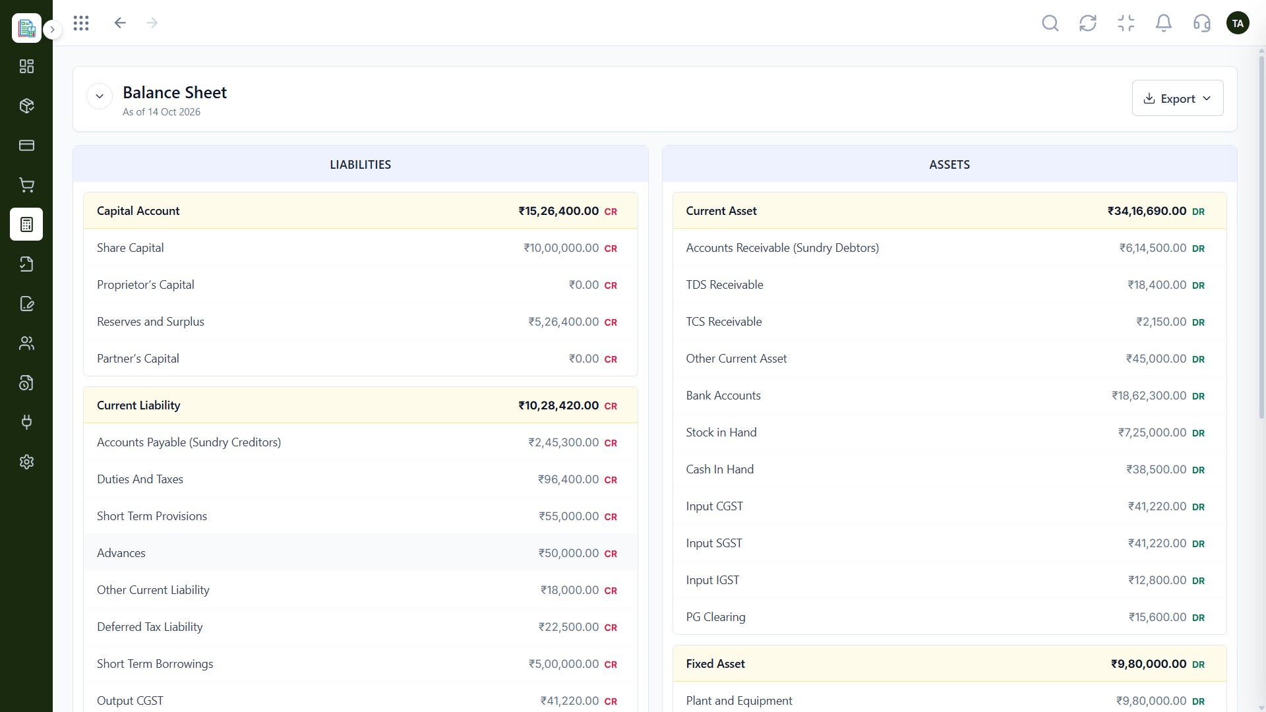This screenshot has height=712, width=1266.
Task: Open the edit note icon in sidebar
Action: pos(26,304)
